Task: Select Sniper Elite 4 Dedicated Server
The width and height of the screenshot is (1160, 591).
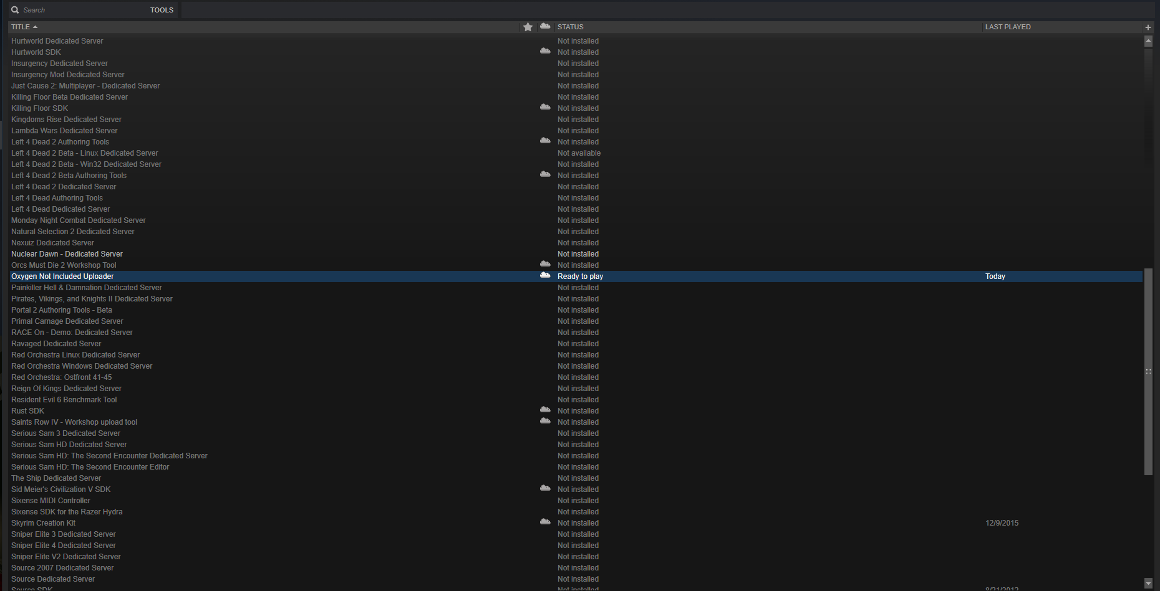Action: pos(64,546)
